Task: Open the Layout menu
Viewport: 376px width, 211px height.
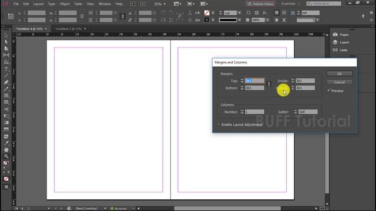Action: (x=38, y=4)
